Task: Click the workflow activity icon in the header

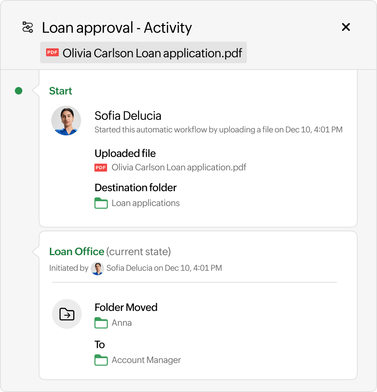Action: 27,27
